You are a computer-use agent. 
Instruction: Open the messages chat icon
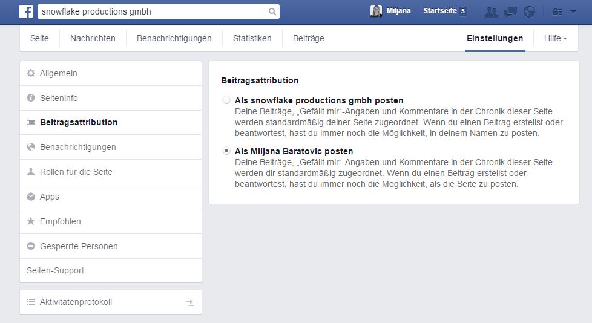(510, 11)
